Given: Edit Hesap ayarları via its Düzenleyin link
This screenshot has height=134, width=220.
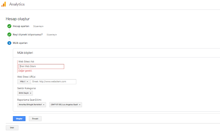Looking at the screenshot, I should click(38, 26).
